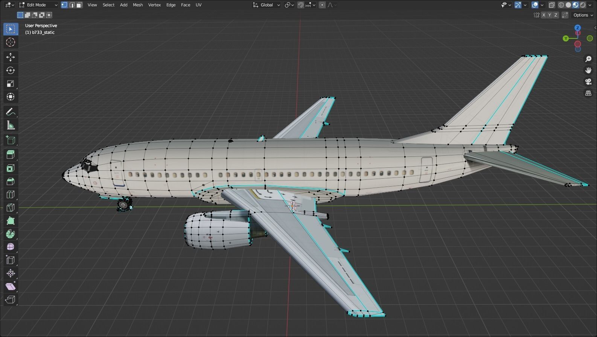The image size is (597, 337).
Task: Open the Edit Mode dropdown
Action: pyautogui.click(x=38, y=5)
